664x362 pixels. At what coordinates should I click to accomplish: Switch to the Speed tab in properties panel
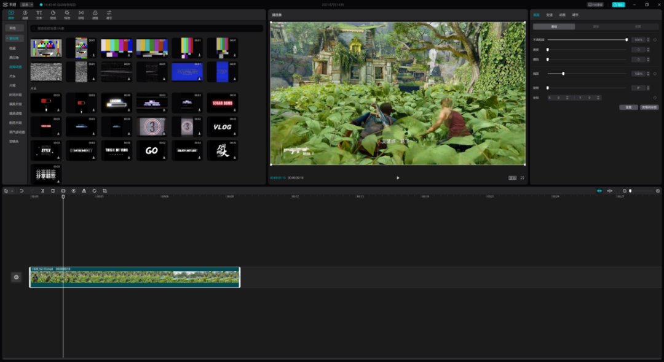[x=549, y=15]
